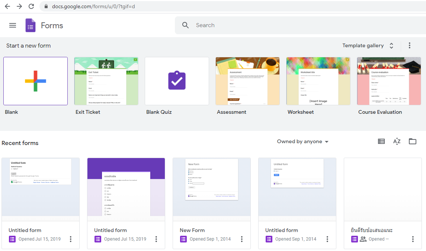Click into the Search field
426x251 pixels.
tap(298, 25)
